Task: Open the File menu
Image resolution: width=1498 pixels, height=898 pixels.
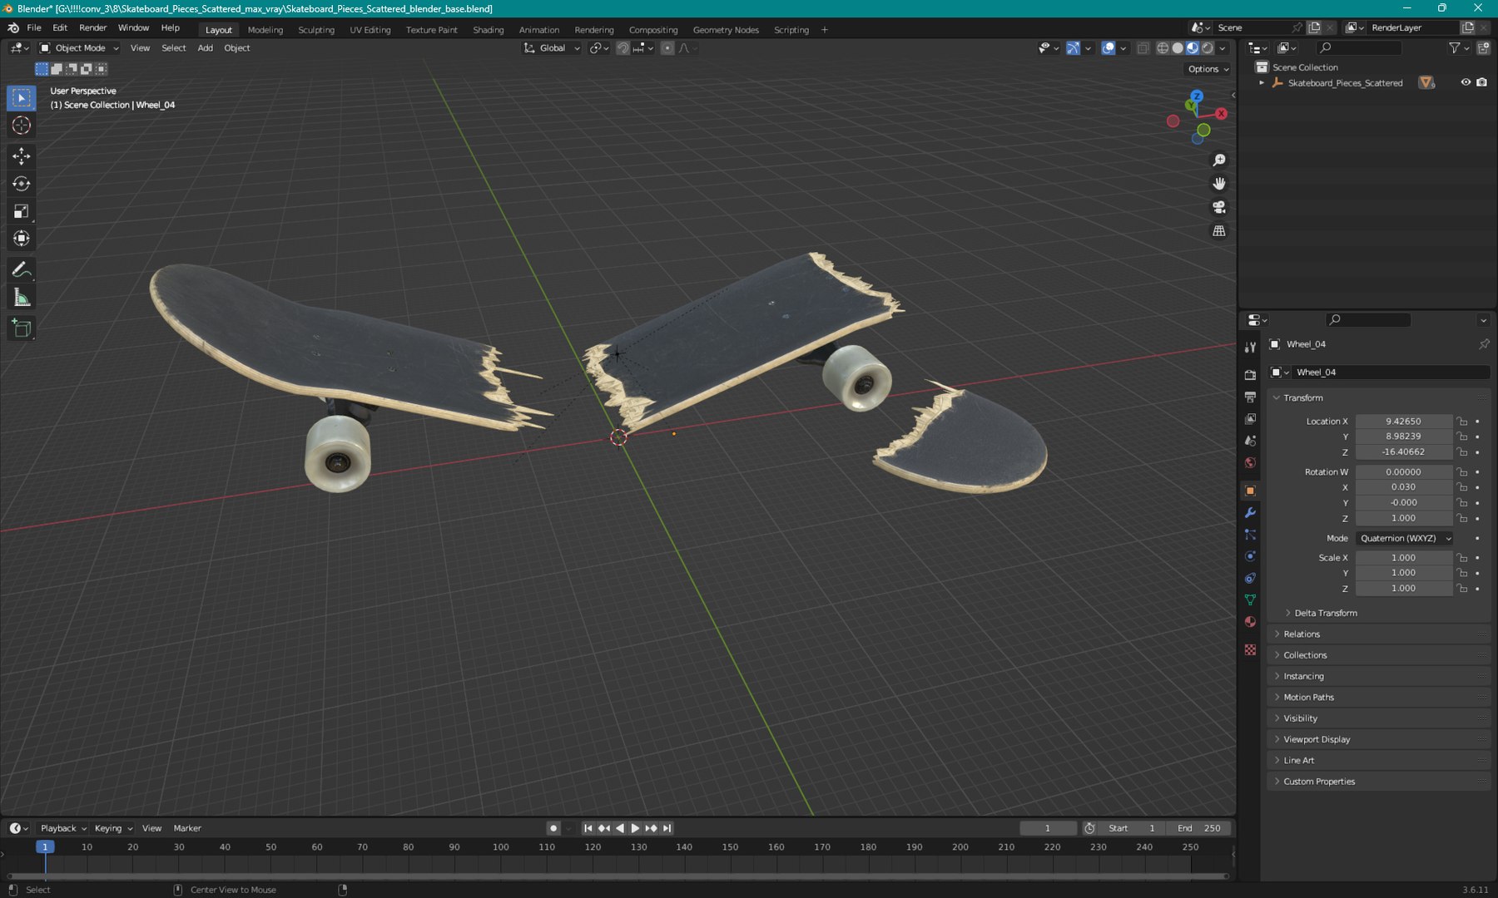Action: click(x=34, y=27)
